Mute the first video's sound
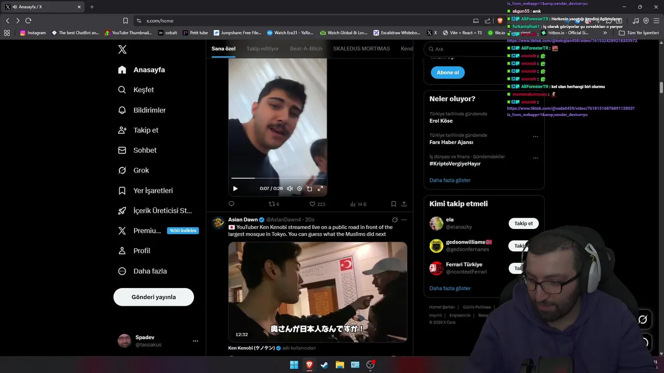The height and width of the screenshot is (373, 664). (x=289, y=189)
